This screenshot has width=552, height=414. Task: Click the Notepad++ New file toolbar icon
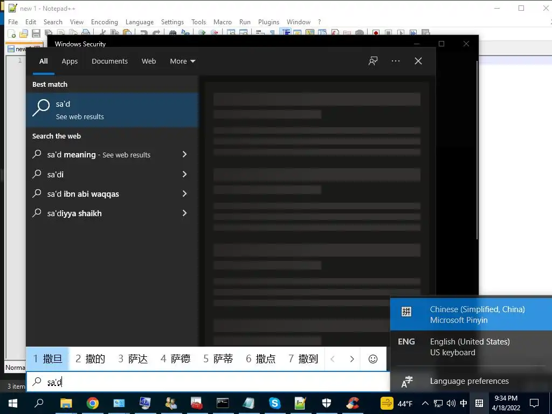pyautogui.click(x=12, y=33)
